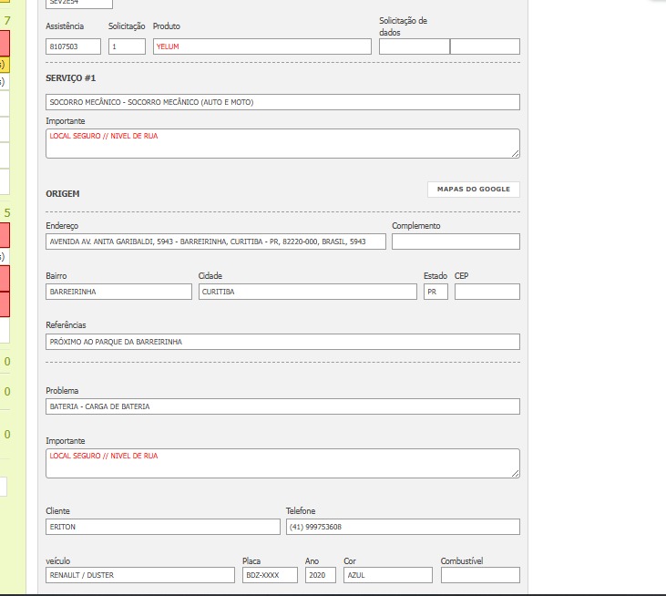This screenshot has width=666, height=596.
Task: Focus the Telefone number field
Action: point(403,527)
